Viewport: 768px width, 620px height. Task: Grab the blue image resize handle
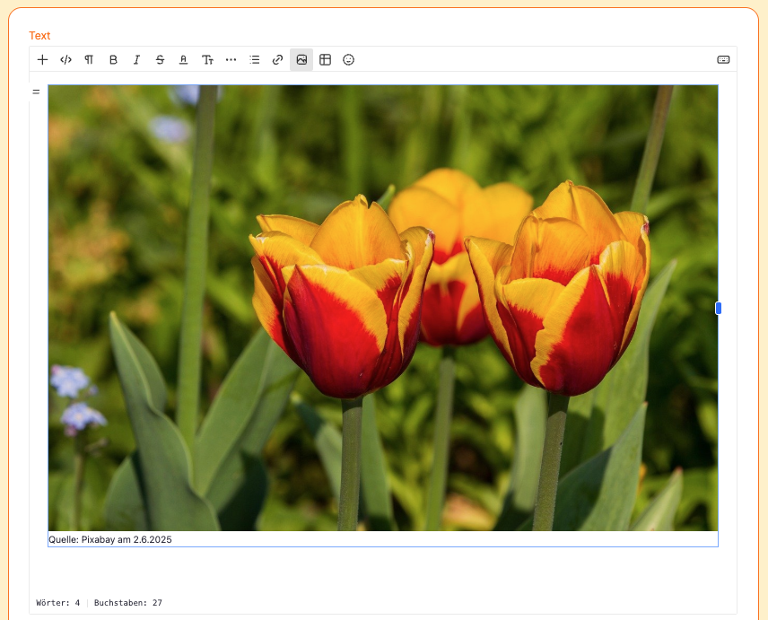pyautogui.click(x=718, y=309)
